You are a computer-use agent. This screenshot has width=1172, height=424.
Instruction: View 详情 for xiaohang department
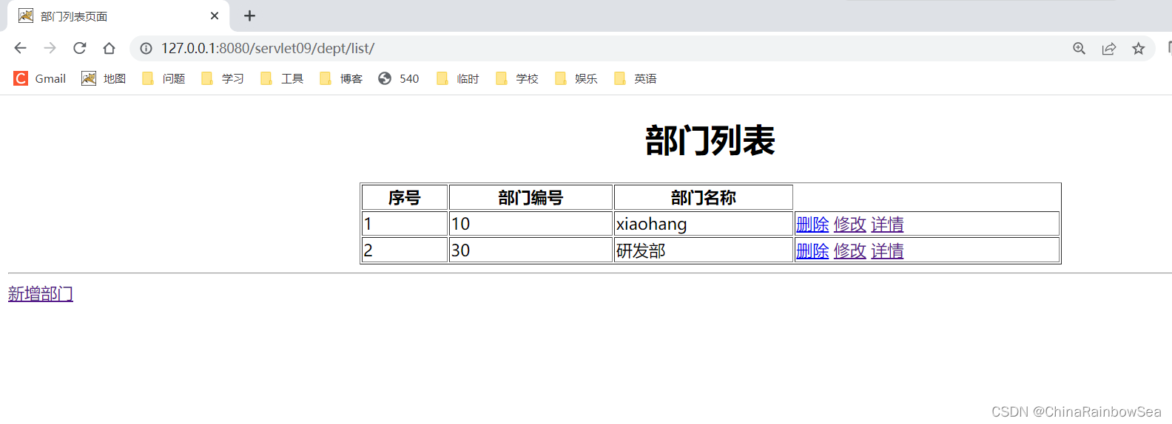click(x=887, y=224)
